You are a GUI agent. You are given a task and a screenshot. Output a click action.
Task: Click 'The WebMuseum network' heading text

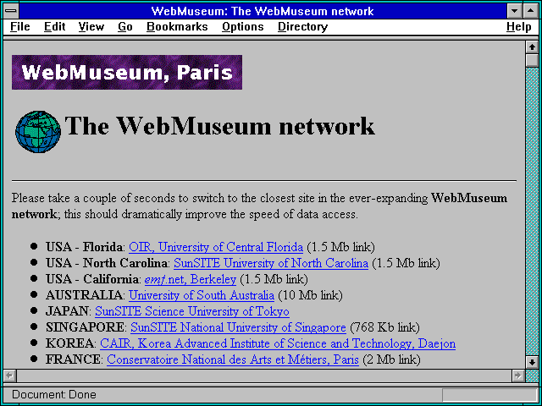[220, 126]
